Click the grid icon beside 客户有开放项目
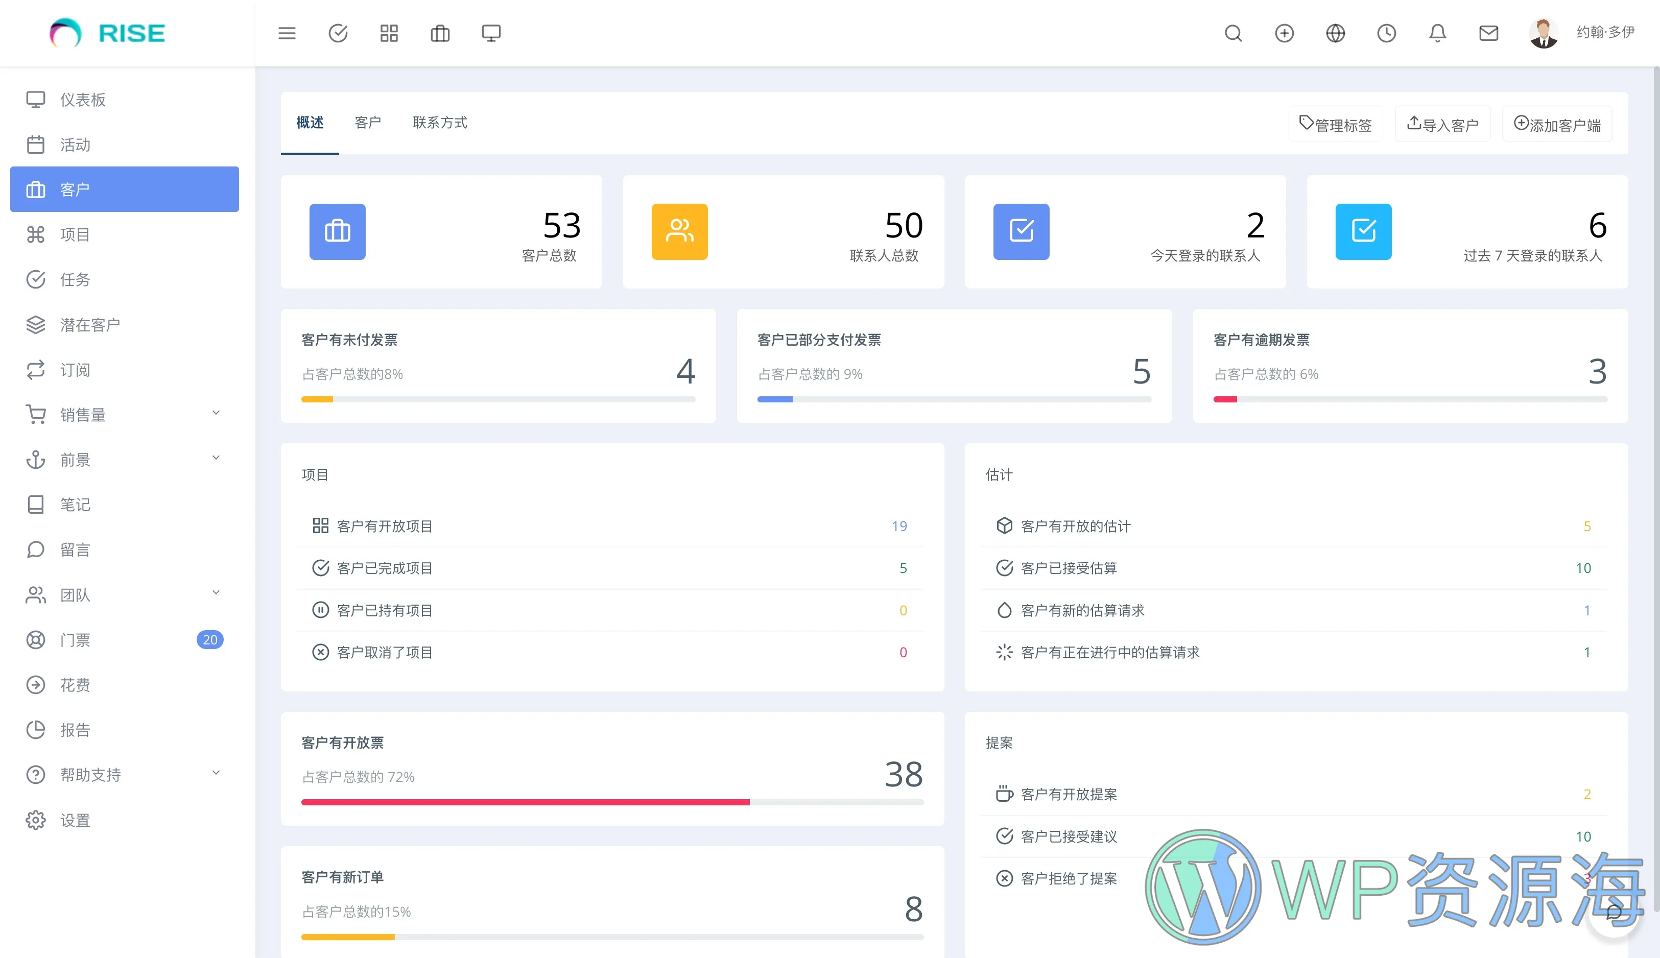This screenshot has width=1660, height=958. click(320, 525)
